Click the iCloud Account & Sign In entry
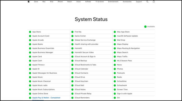Screen dimensions: 182x101 point(85,57)
